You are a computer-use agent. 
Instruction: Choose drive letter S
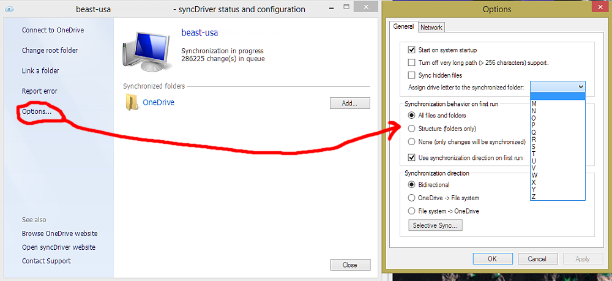tap(558, 146)
